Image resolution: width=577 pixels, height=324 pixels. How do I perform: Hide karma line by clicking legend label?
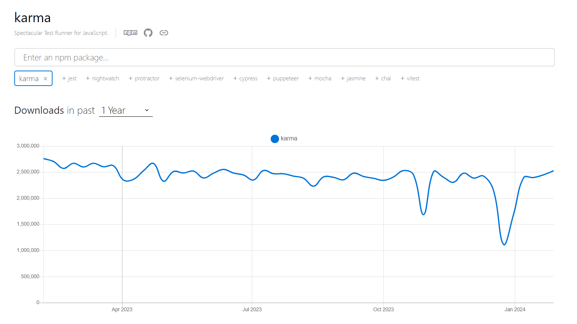coord(289,139)
